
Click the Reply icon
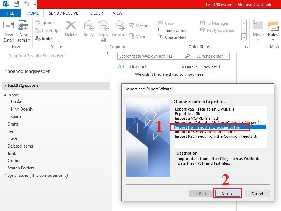coord(89,28)
